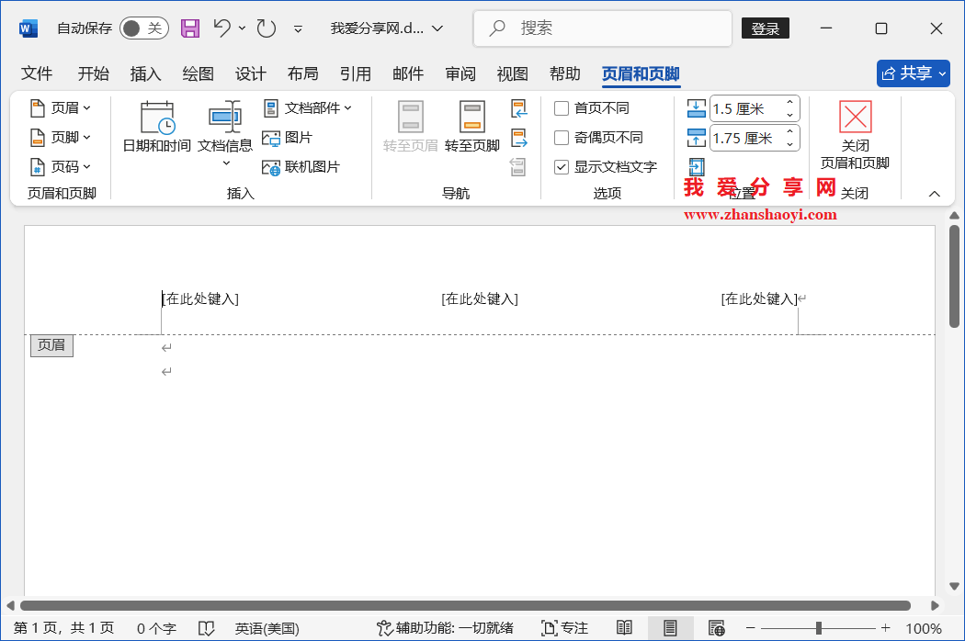Click the language 英语(美国) status
This screenshot has height=641, width=965.
click(x=267, y=628)
